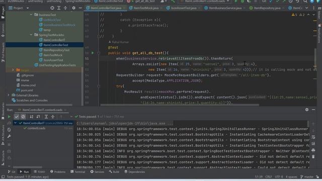Clear console with trash icon
322x181 pixels.
pos(313,157)
